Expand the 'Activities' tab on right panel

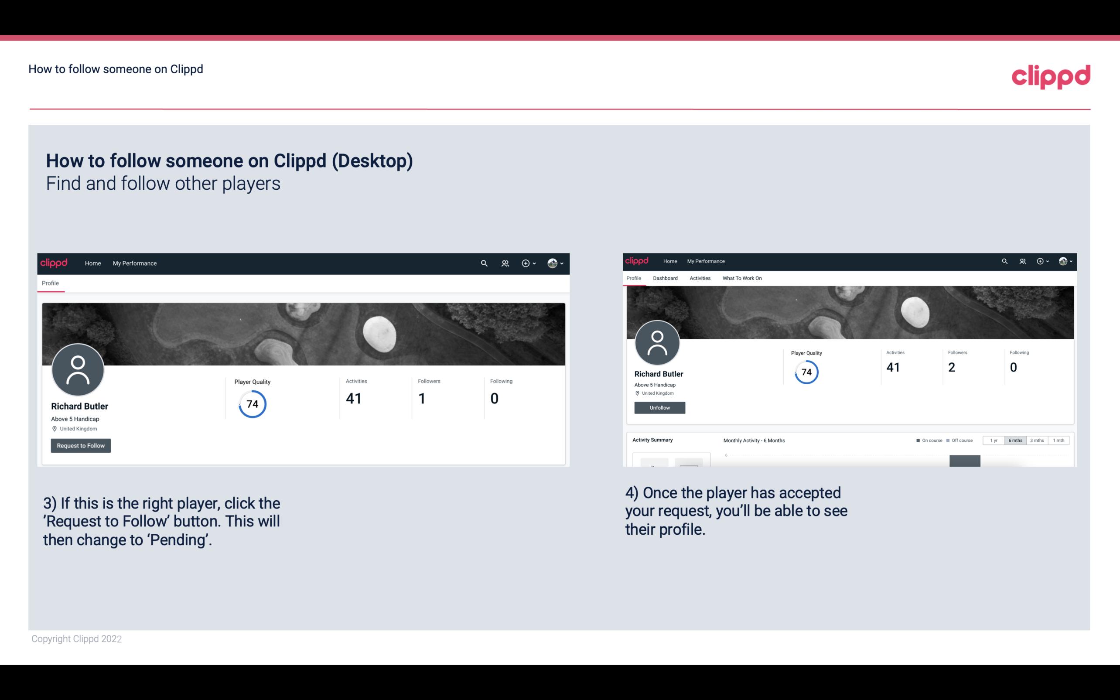pyautogui.click(x=699, y=277)
